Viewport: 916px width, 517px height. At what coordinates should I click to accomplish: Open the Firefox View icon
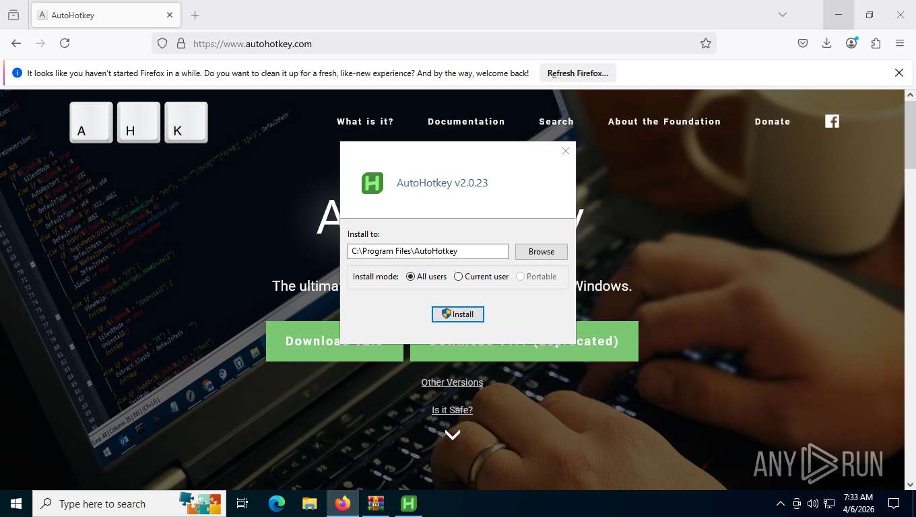13,15
